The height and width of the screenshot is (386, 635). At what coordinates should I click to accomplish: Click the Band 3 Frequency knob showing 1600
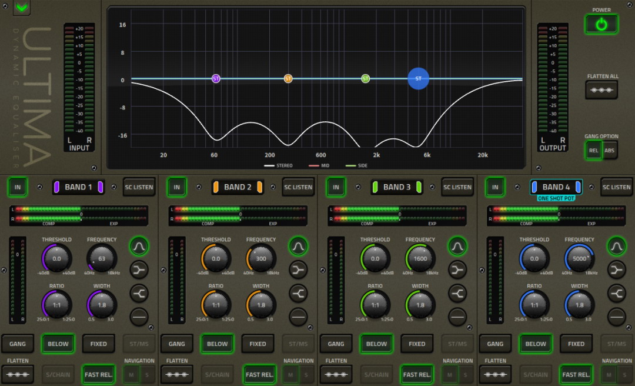click(x=420, y=258)
